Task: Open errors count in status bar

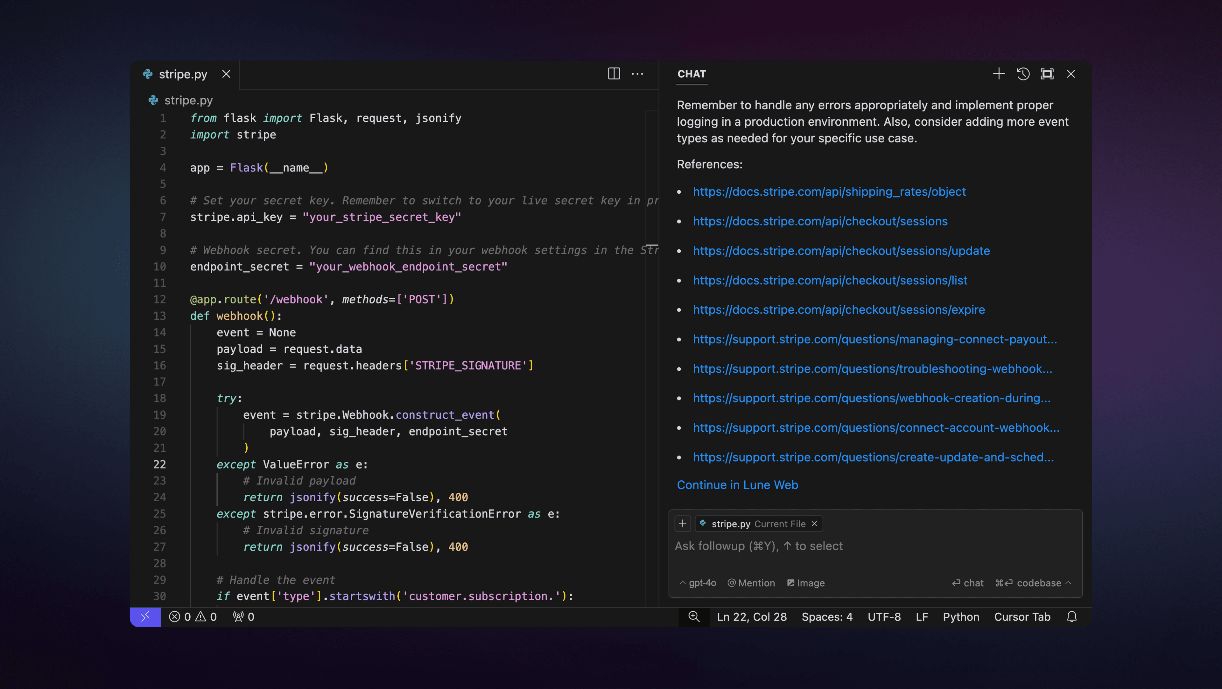Action: [x=180, y=617]
